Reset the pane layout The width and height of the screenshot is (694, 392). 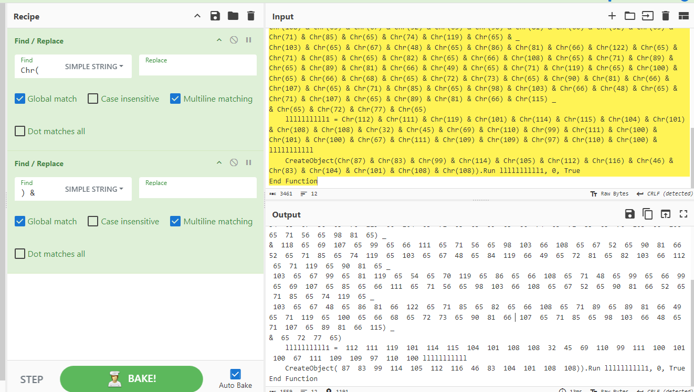click(x=684, y=16)
